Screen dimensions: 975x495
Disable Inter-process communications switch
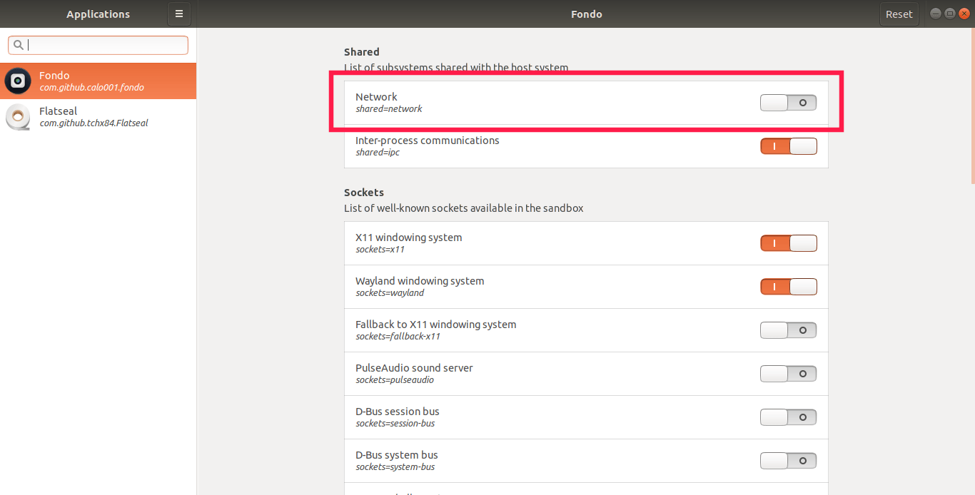tap(788, 146)
